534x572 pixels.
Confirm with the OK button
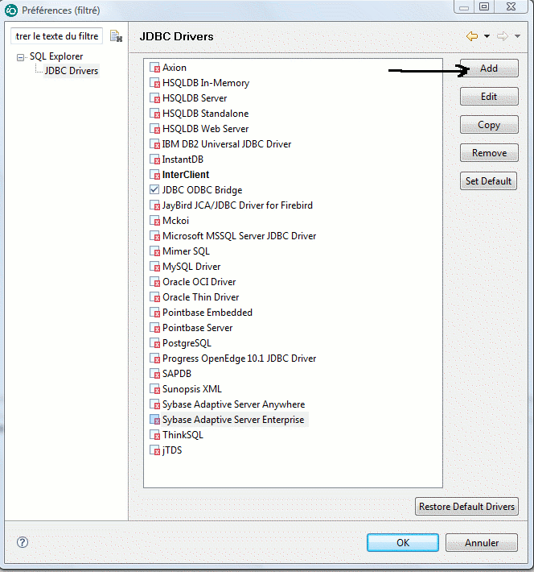click(x=403, y=542)
